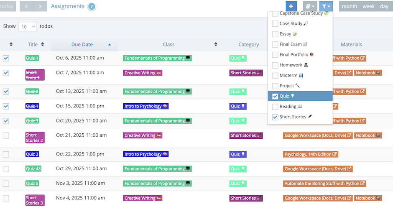Open the book classes dropdown

[309, 6]
